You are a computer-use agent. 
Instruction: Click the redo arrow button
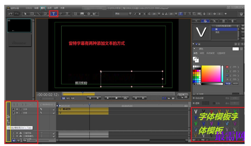[17, 14]
